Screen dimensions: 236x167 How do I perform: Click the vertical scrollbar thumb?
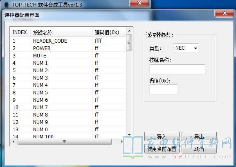click(129, 42)
